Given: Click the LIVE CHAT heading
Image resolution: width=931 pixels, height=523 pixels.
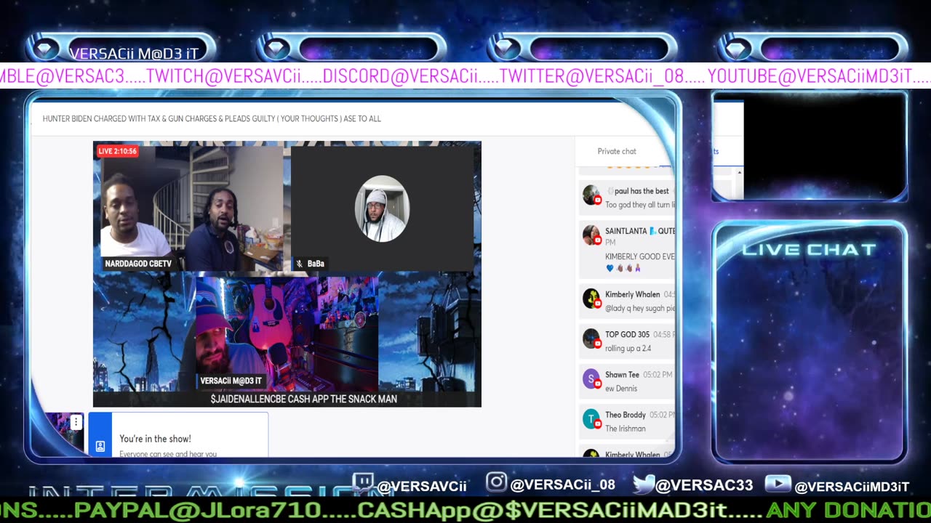Looking at the screenshot, I should [x=809, y=249].
